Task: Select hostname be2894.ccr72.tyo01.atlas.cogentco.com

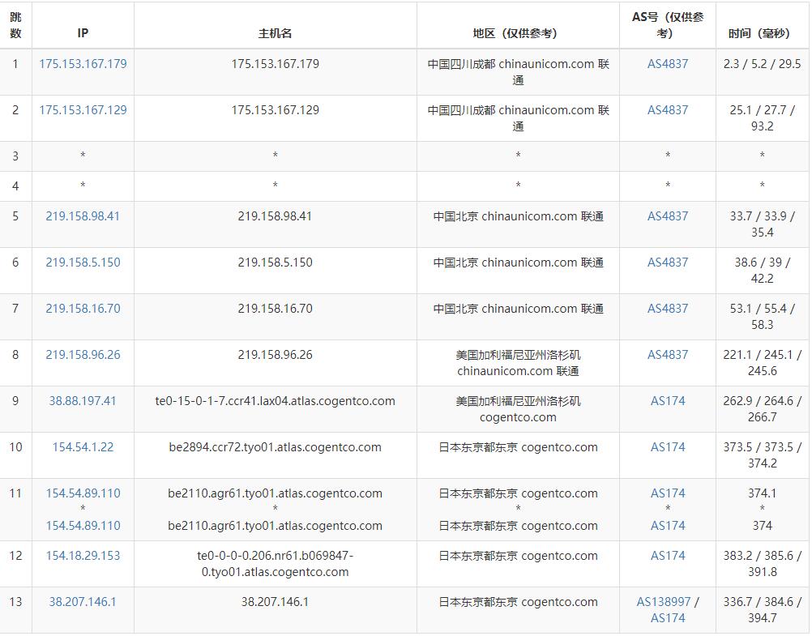Action: click(x=275, y=446)
